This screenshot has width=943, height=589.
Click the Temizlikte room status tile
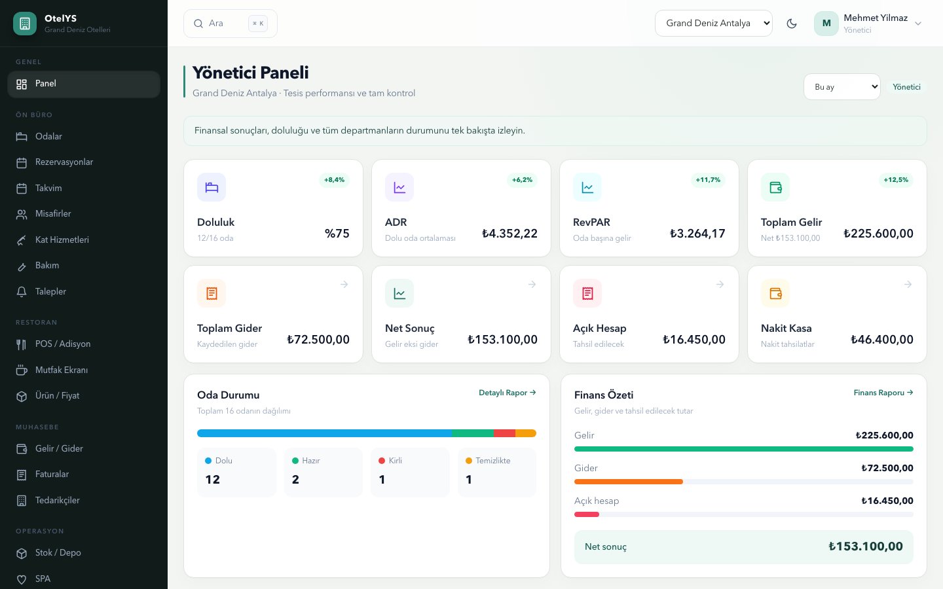click(497, 473)
